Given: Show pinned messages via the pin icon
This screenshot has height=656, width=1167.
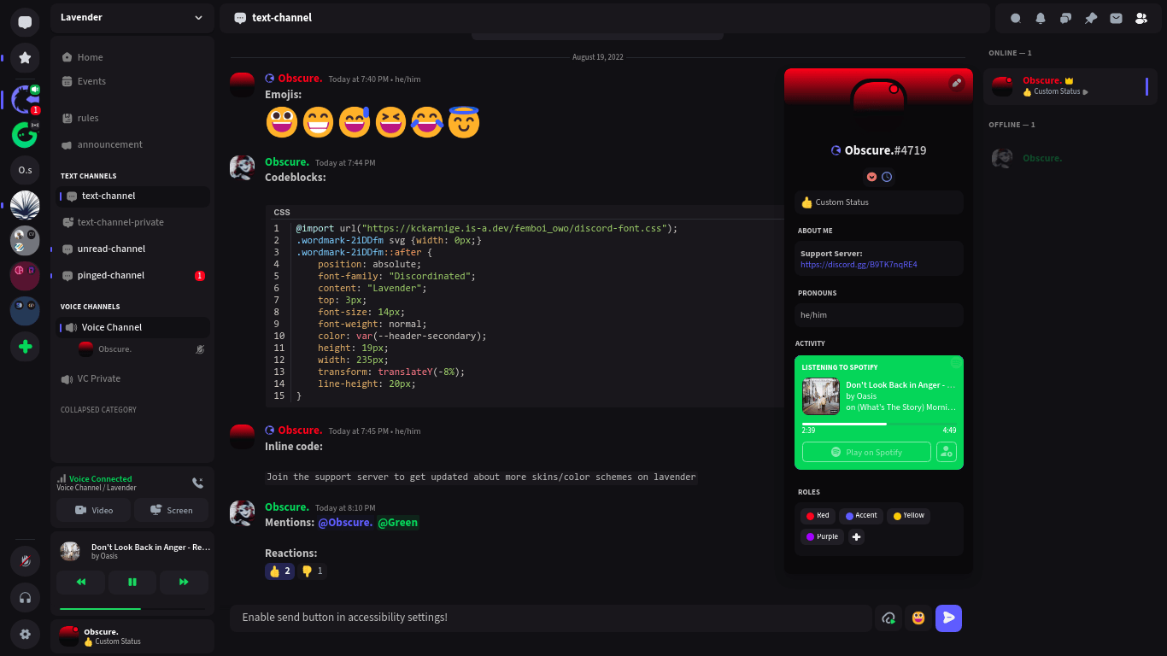Looking at the screenshot, I should 1090,18.
